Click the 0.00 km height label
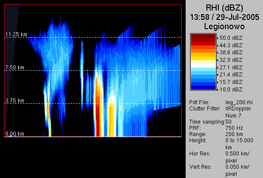This screenshot has height=178, width=263. (15, 134)
